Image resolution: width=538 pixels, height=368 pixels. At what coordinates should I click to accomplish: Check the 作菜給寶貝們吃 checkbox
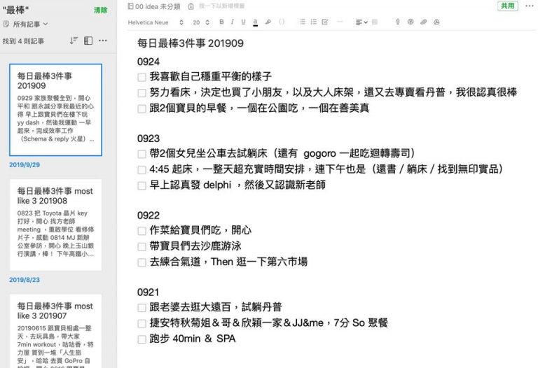pyautogui.click(x=142, y=231)
